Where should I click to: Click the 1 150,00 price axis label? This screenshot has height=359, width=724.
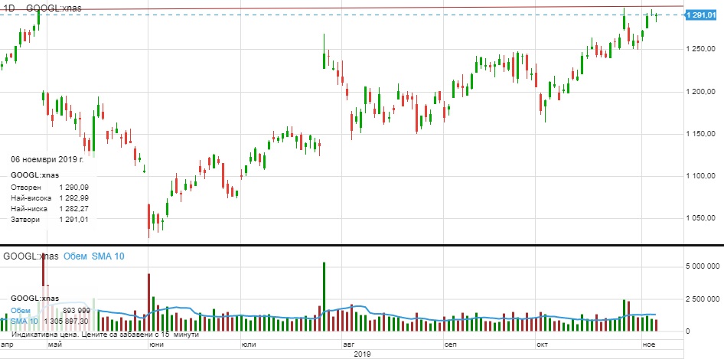[x=702, y=134]
